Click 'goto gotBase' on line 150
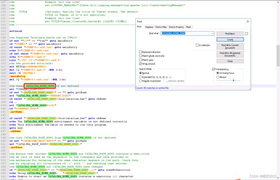Viewport: 280px width, 180px height. click(77, 141)
